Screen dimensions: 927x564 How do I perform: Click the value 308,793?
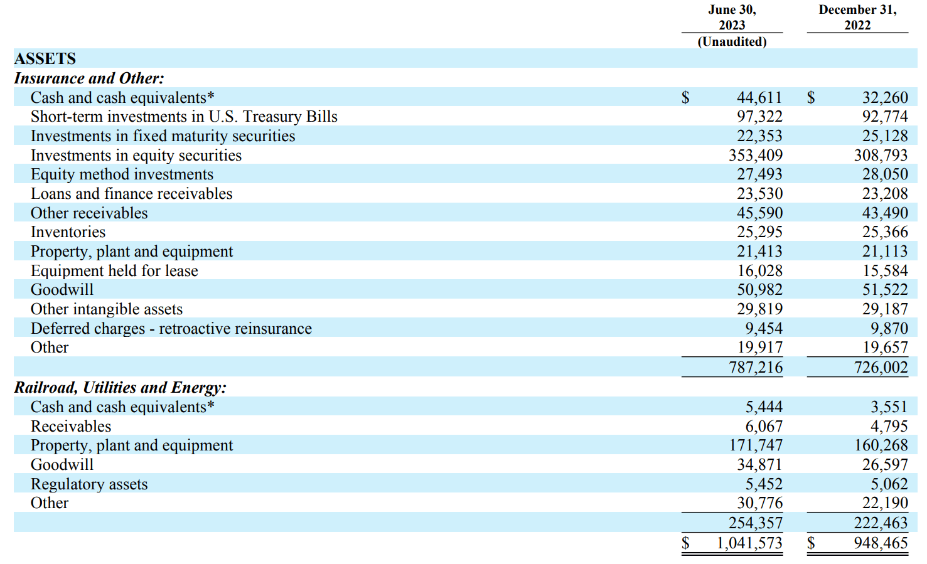881,156
